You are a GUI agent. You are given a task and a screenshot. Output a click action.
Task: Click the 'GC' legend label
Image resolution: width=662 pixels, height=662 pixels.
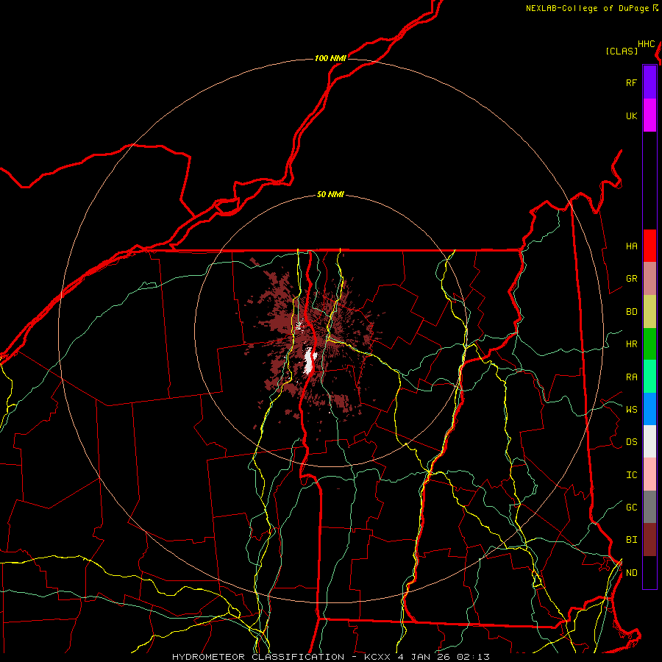pyautogui.click(x=631, y=508)
